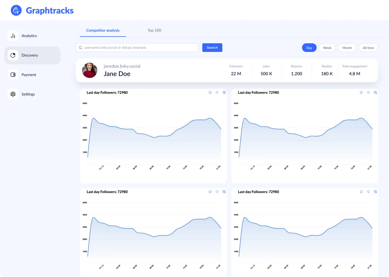
Task: Save the bottom-right chart as image
Action: click(x=375, y=192)
